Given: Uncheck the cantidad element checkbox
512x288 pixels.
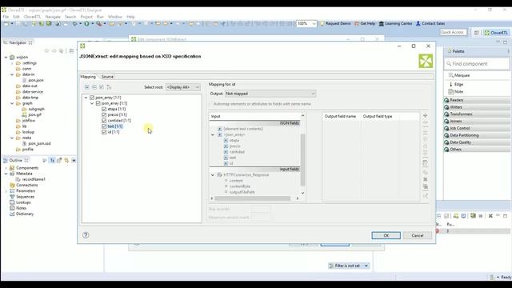Looking at the screenshot, I should pos(104,121).
